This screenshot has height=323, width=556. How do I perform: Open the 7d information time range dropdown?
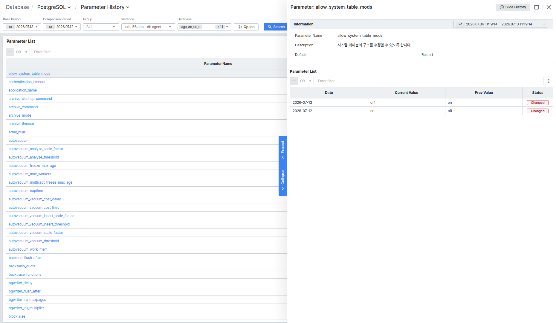coord(500,24)
